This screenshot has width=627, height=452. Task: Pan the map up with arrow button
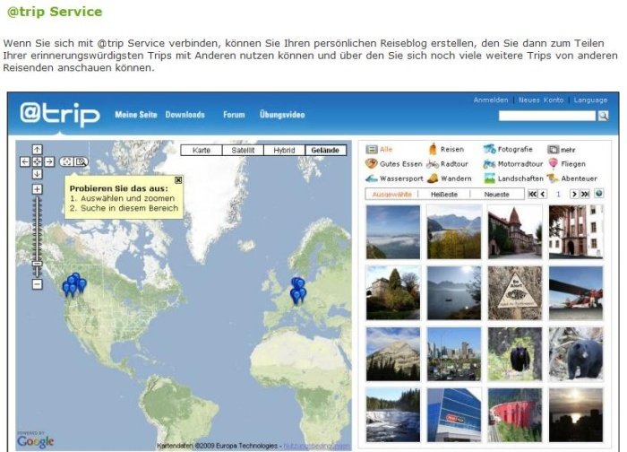pos(37,150)
